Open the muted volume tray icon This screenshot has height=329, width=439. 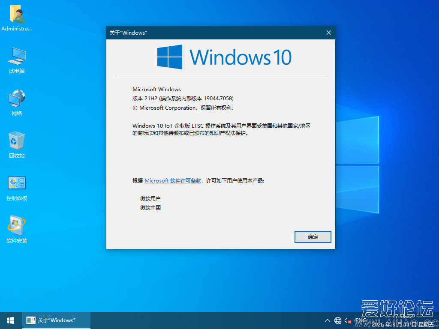(348, 320)
